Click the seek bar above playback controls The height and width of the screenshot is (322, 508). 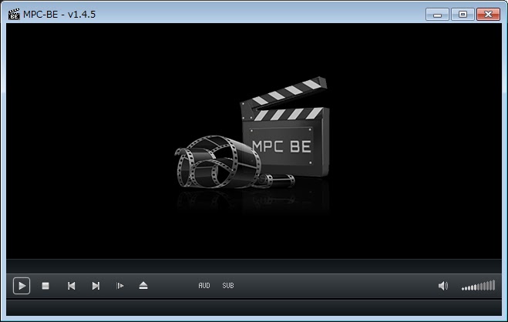click(254, 267)
